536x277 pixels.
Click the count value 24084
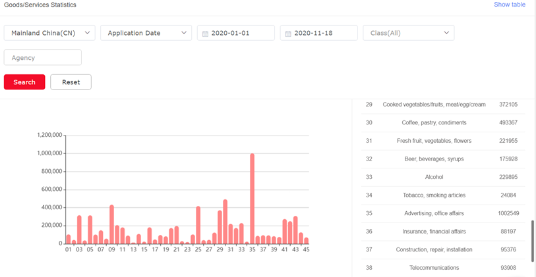pyautogui.click(x=508, y=195)
